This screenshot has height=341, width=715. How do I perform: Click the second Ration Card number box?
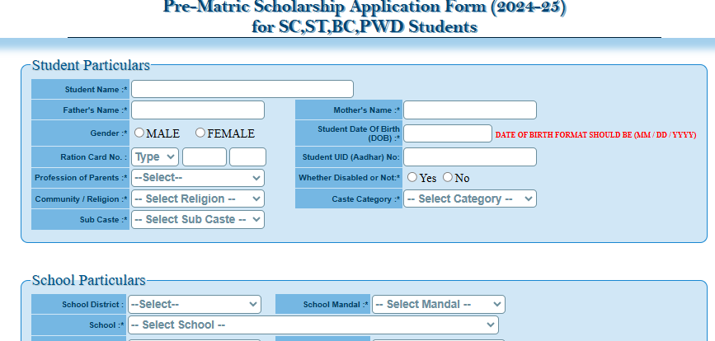point(247,157)
